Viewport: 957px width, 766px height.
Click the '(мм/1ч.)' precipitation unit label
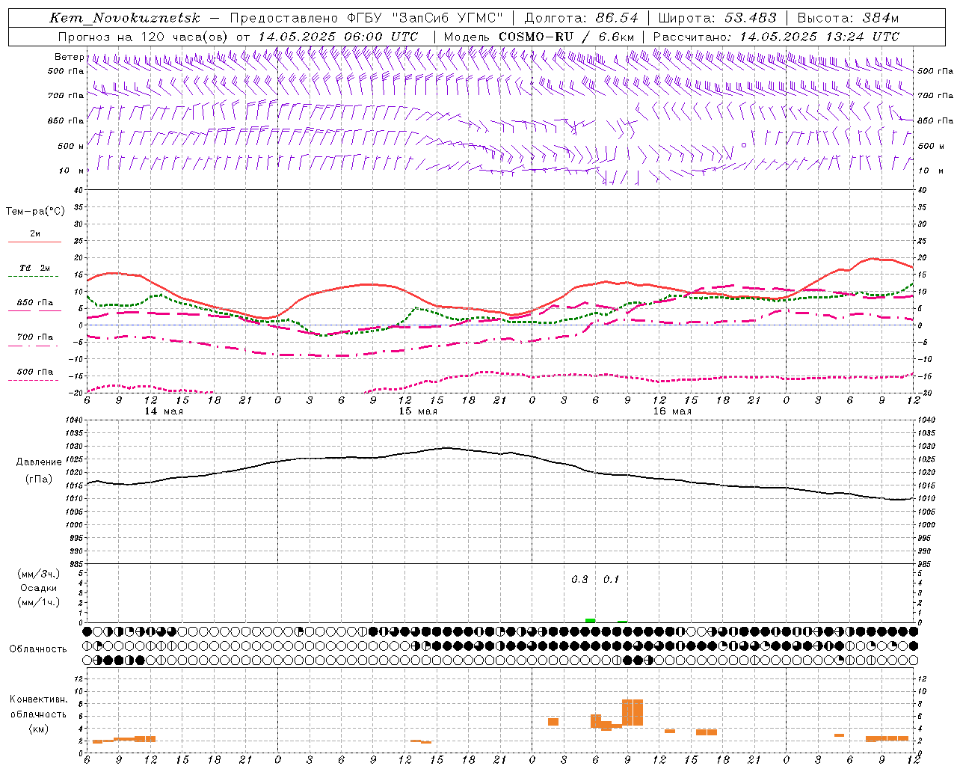[39, 602]
